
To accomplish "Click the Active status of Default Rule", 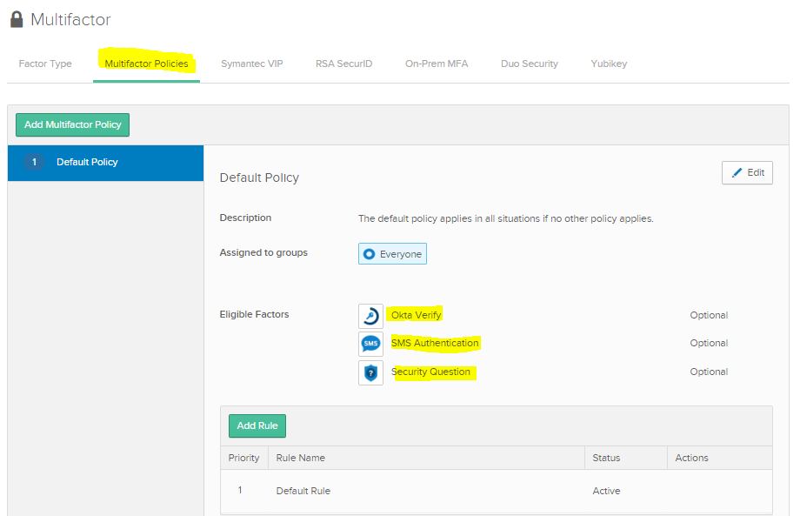I will (606, 491).
